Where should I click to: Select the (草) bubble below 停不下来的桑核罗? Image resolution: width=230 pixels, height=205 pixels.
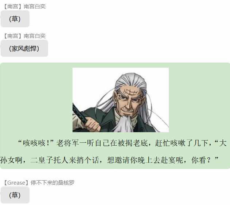click(15, 195)
